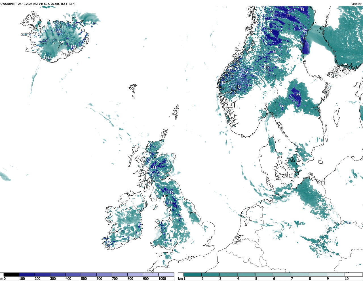
Task: Click the '5' tick label on the km scale
Action: point(256,279)
